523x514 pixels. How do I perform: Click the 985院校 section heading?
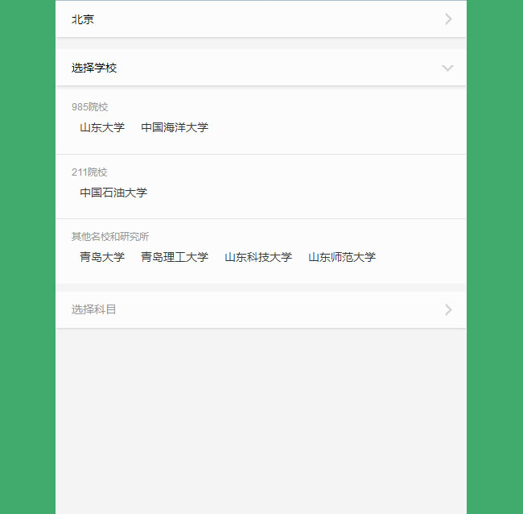point(89,106)
